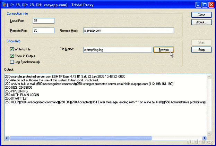This screenshot has width=216, height=146.
Task: Click the 'Remote Host:' label
Action: 69,31
